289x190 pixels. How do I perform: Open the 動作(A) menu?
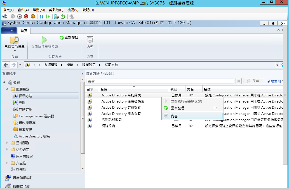tap(23, 10)
